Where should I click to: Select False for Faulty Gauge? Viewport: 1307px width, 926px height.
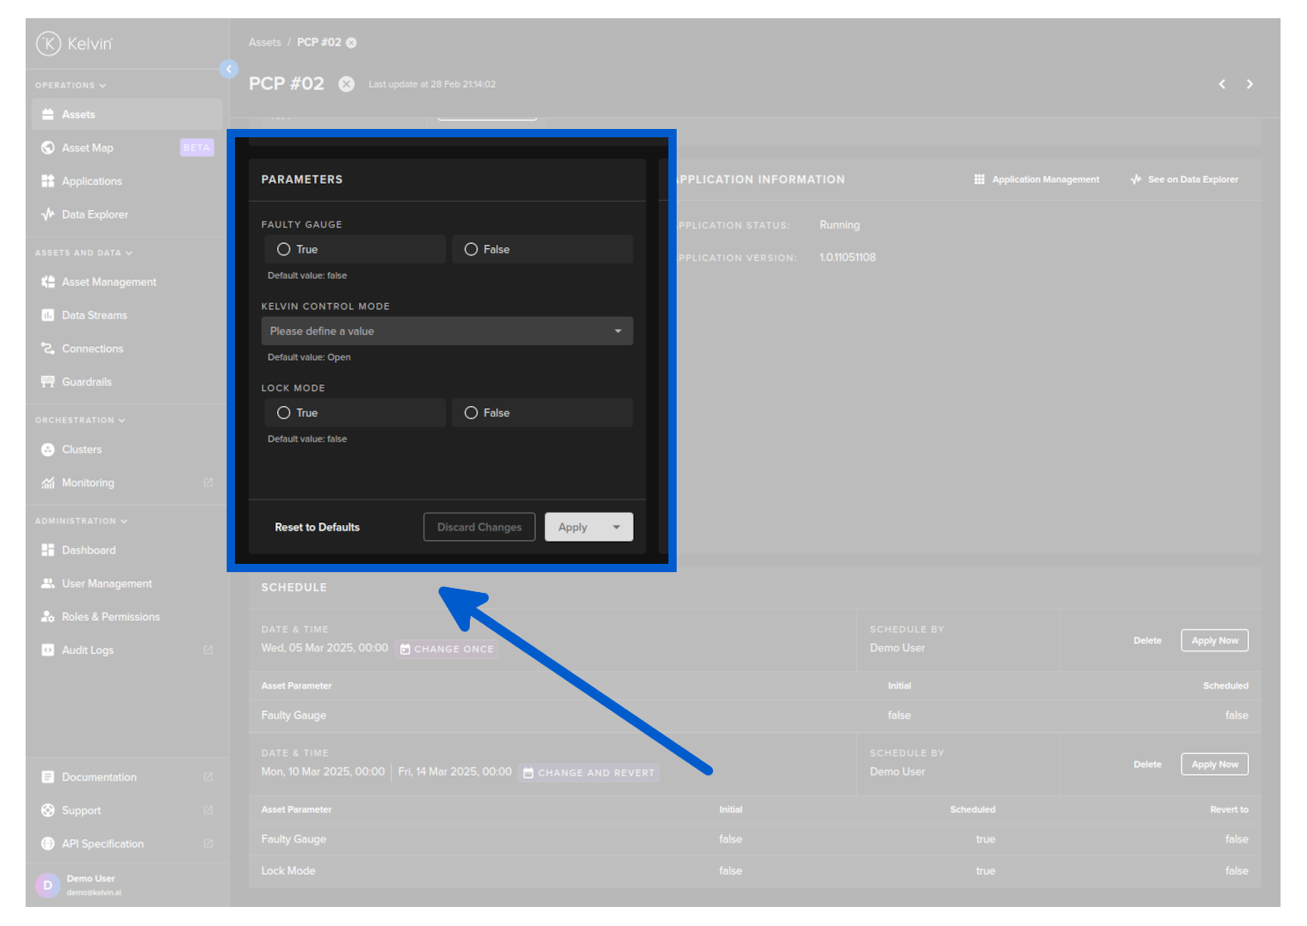[x=472, y=250]
